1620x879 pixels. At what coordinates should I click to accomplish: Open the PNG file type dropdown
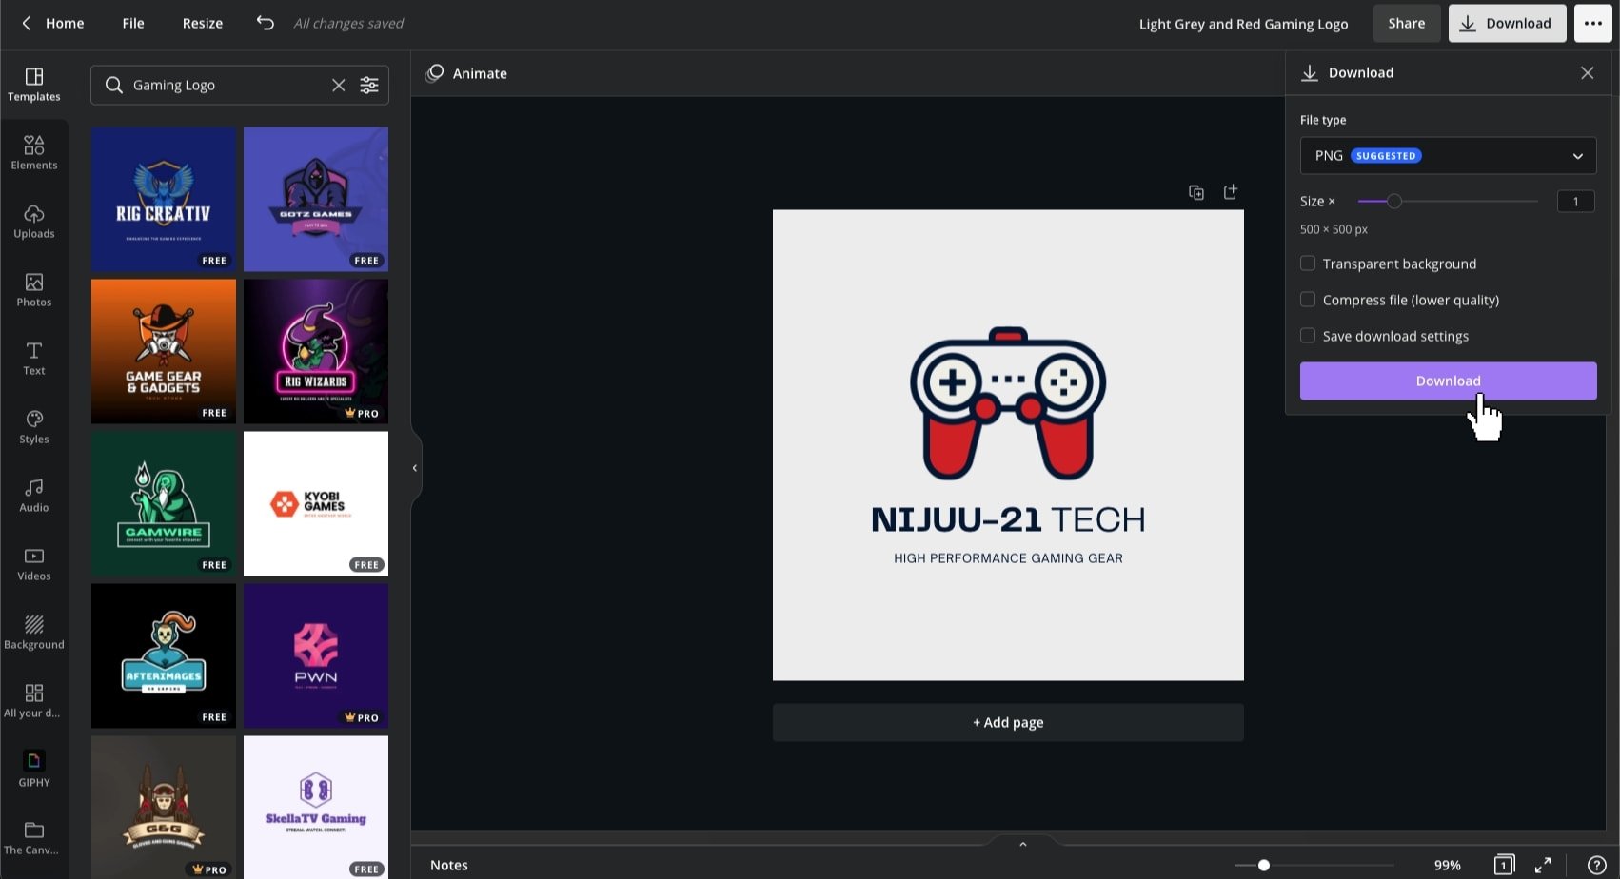point(1447,155)
